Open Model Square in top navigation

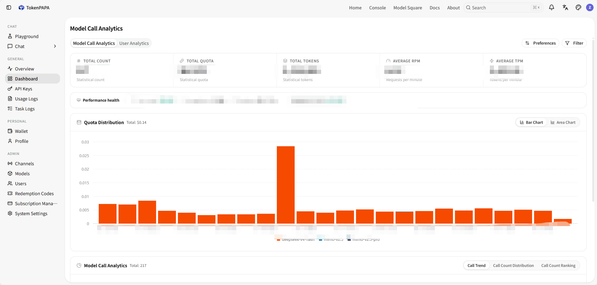(x=408, y=7)
